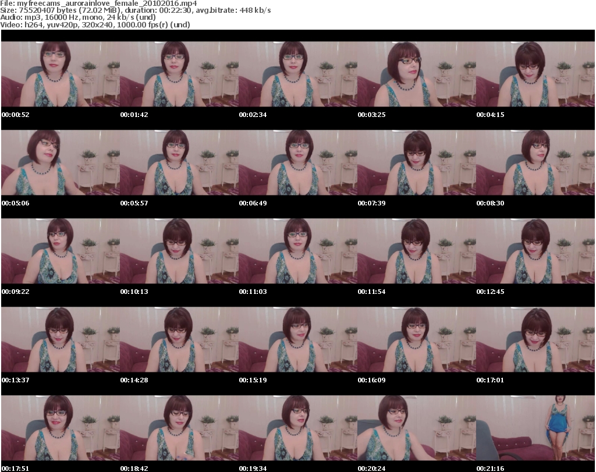Image resolution: width=596 pixels, height=472 pixels.
Task: Click the timestamp text '00:19:34'
Action: [x=253, y=469]
